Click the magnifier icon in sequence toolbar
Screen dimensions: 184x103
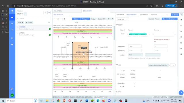click(112, 19)
